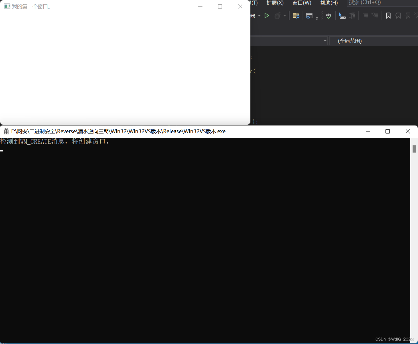Click the console window vertical scrollbar thumb
Viewport: 418px width, 344px height.
(x=414, y=149)
